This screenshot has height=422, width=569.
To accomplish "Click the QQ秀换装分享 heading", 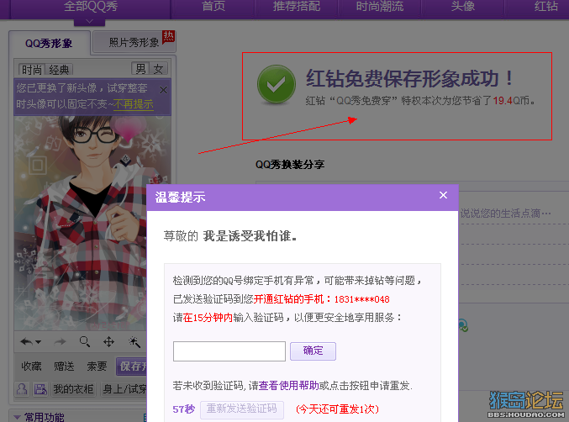I will [x=290, y=165].
